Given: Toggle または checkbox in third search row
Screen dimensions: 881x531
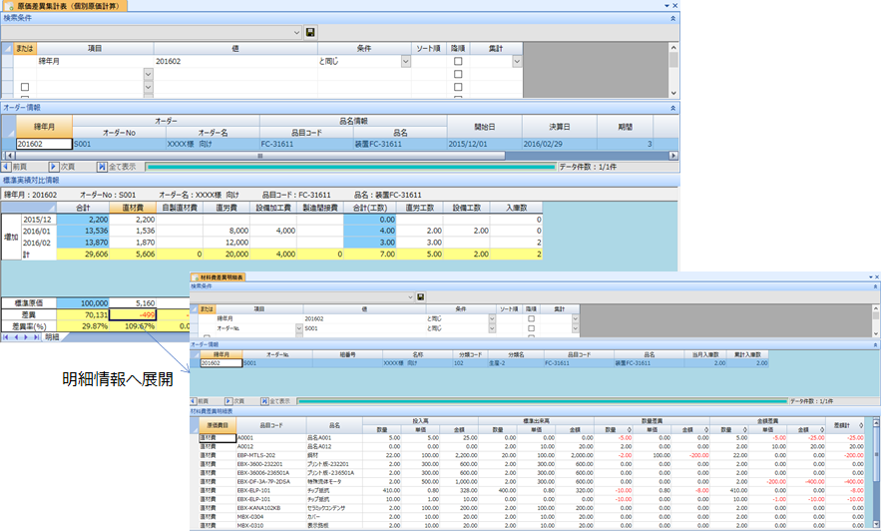Looking at the screenshot, I should point(25,87).
